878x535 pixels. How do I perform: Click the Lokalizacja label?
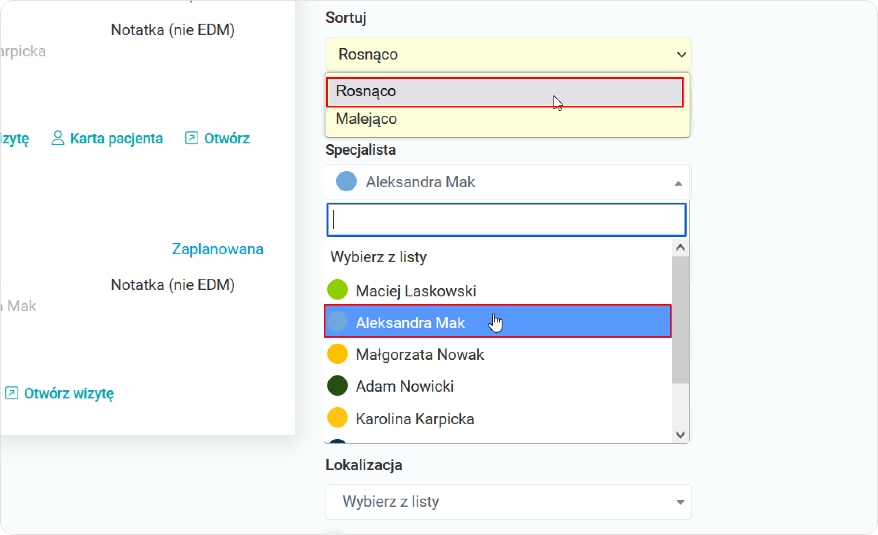coord(364,465)
